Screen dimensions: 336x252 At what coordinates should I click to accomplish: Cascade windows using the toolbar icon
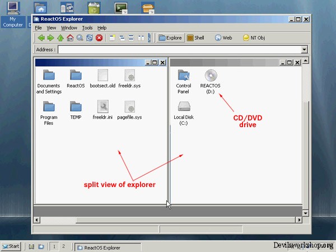click(x=122, y=38)
